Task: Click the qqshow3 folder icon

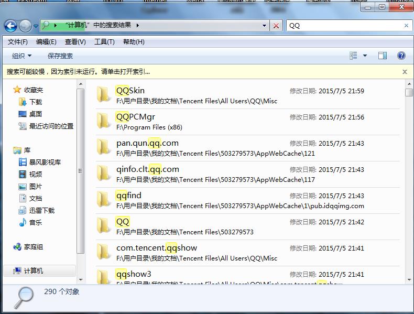Action: click(x=103, y=277)
